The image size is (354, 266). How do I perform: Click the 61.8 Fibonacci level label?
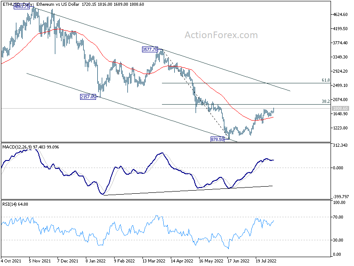click(326, 80)
